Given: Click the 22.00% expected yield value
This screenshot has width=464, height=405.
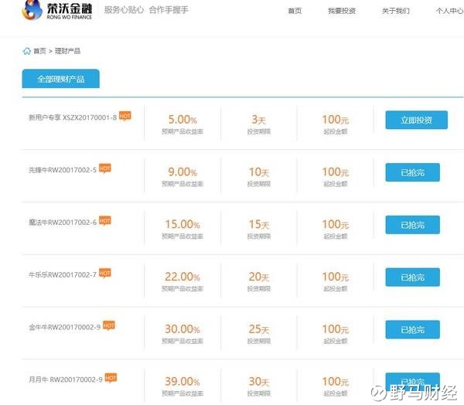Looking at the screenshot, I should (183, 277).
